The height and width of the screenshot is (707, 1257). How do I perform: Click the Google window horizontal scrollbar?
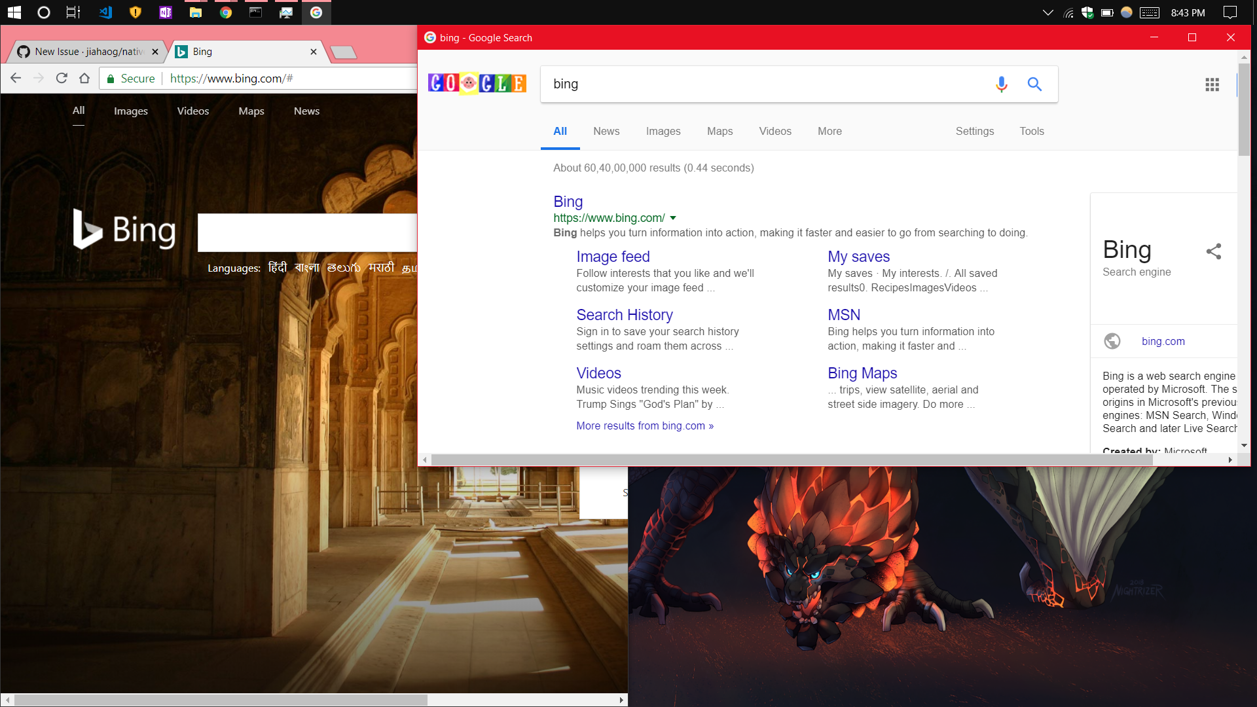tap(791, 460)
